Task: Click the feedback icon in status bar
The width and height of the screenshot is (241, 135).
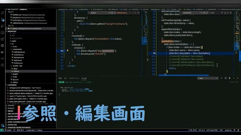Action: [234, 130]
